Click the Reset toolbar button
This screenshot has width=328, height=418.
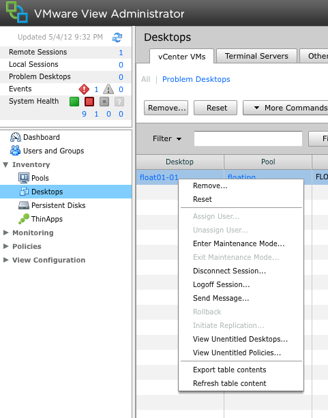point(215,108)
